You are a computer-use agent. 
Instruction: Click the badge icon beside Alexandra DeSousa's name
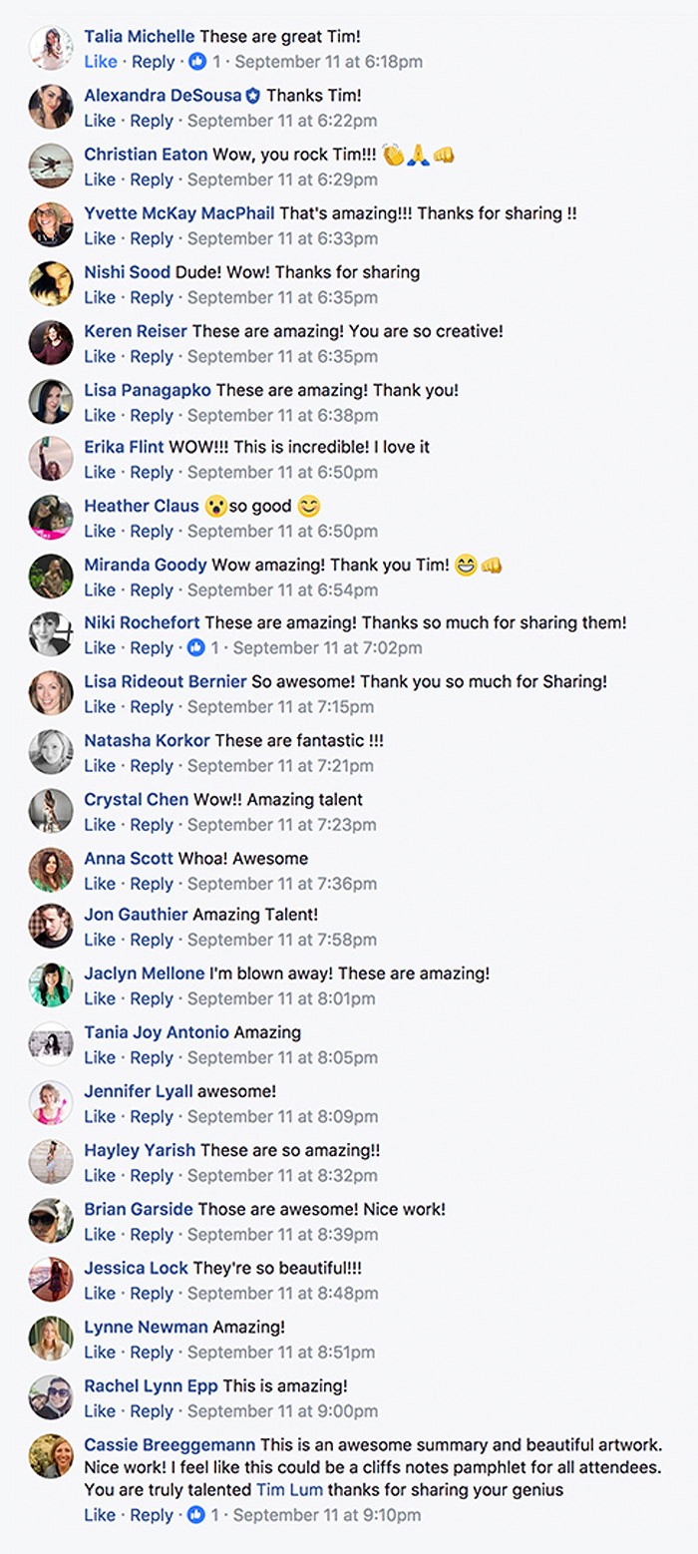(253, 96)
